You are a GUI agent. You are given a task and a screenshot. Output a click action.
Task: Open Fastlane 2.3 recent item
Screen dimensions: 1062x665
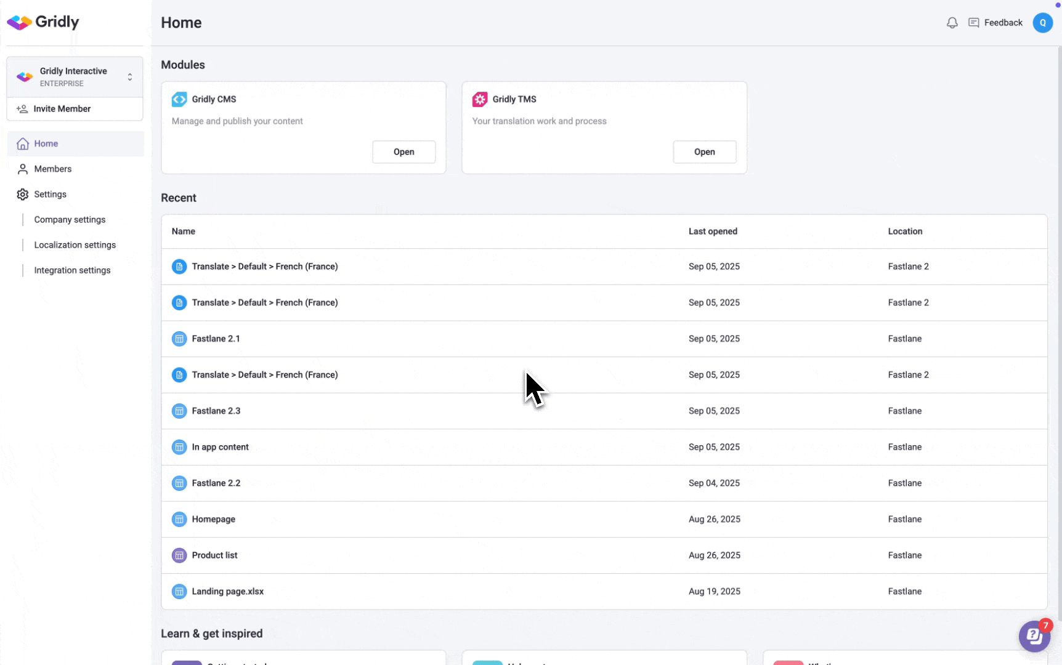pyautogui.click(x=604, y=411)
